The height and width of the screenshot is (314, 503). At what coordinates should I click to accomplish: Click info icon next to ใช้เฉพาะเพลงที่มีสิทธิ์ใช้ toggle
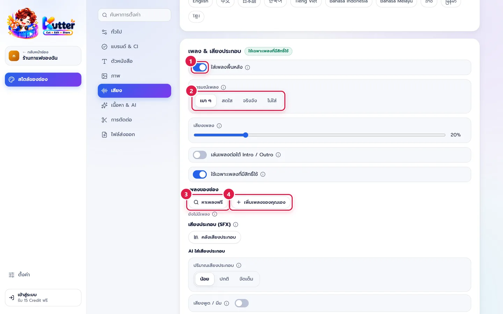263,174
